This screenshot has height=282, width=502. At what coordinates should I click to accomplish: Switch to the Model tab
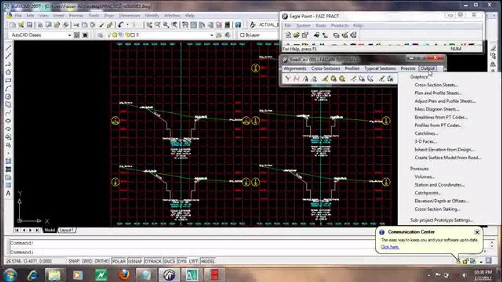tap(49, 230)
